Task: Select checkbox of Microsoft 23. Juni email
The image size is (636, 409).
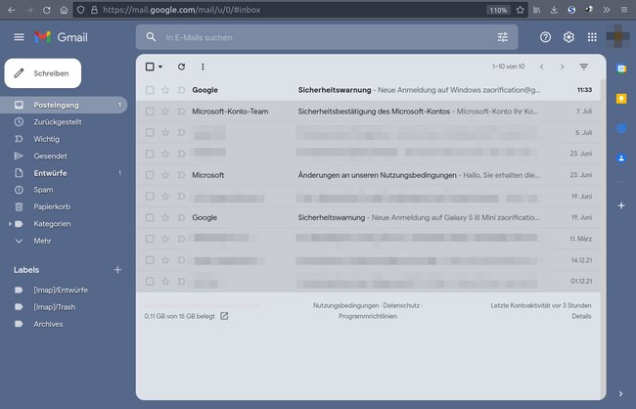Action: 150,175
